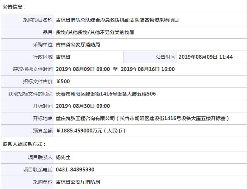Screen dimensions: 247x189
Task: Select the 重庆凯弘工程咨询有限公司 opening location text
Action: [142, 118]
